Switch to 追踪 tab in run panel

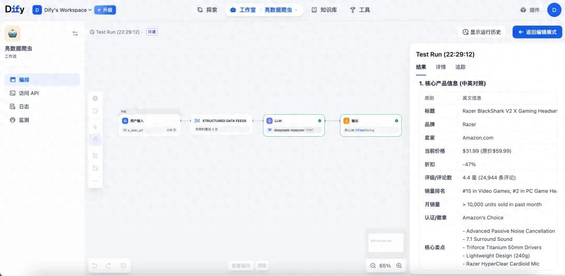click(460, 67)
